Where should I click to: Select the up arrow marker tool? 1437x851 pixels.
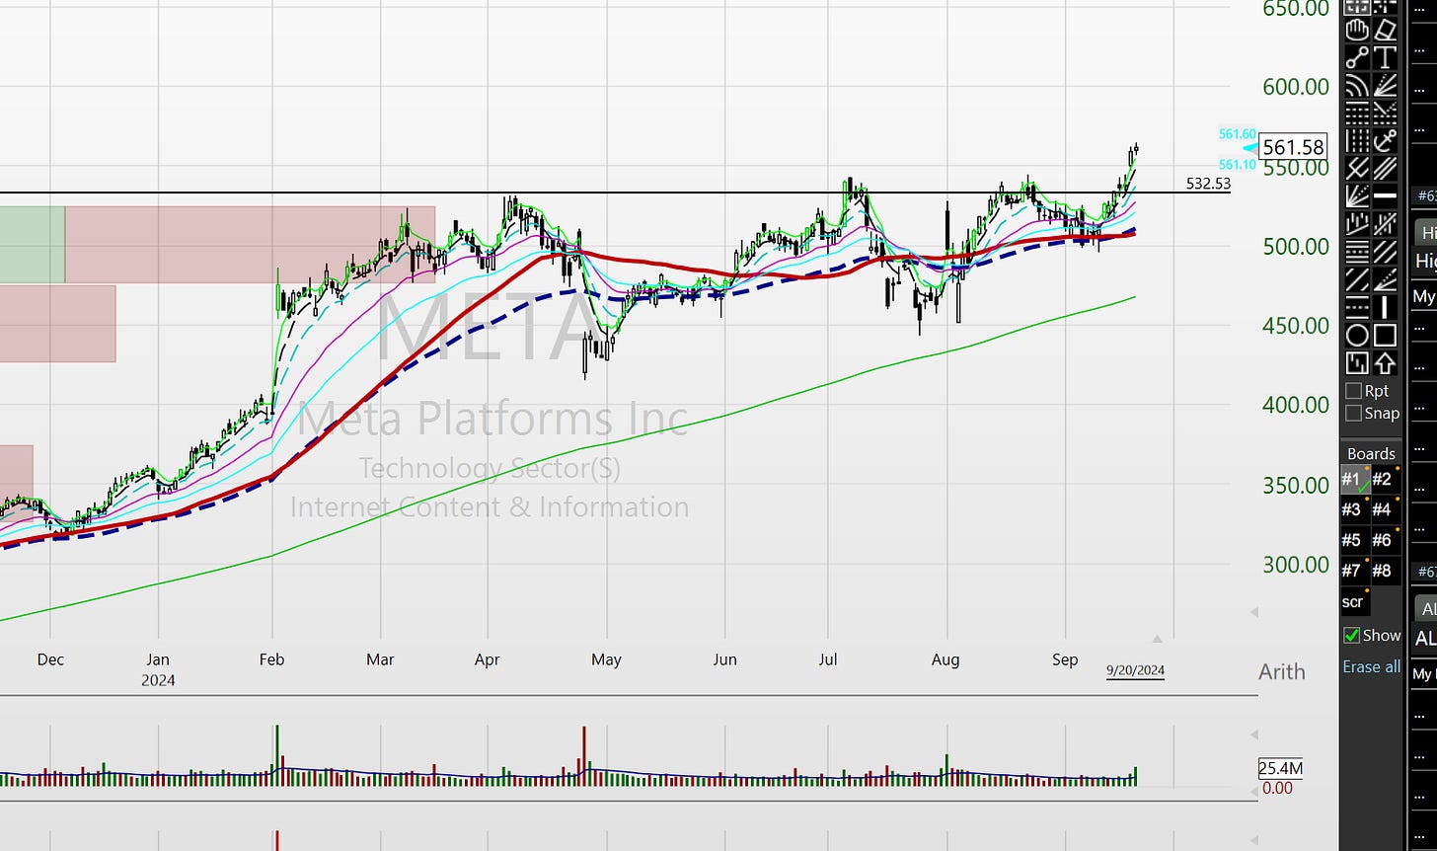click(x=1385, y=361)
